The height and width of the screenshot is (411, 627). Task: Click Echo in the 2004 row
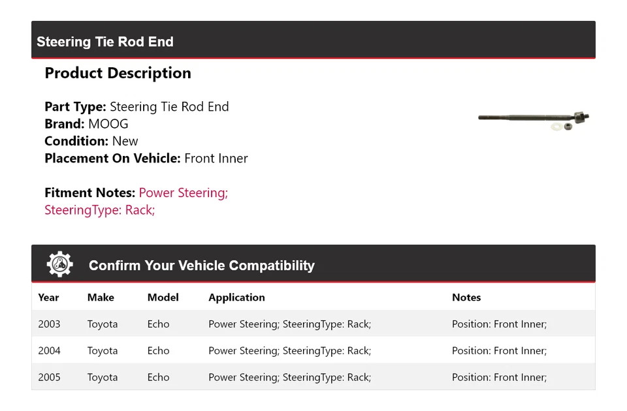click(x=158, y=351)
